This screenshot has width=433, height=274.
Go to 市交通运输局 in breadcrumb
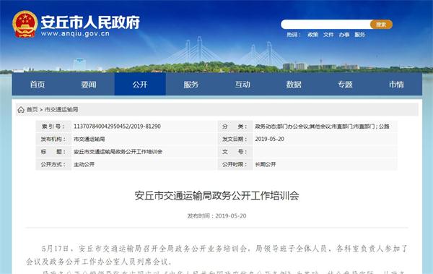click(x=61, y=110)
